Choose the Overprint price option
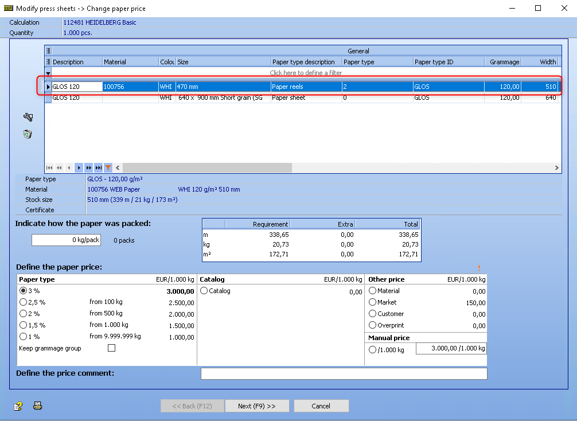 click(372, 325)
